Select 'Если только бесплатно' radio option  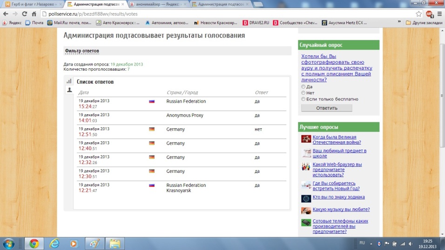point(303,99)
